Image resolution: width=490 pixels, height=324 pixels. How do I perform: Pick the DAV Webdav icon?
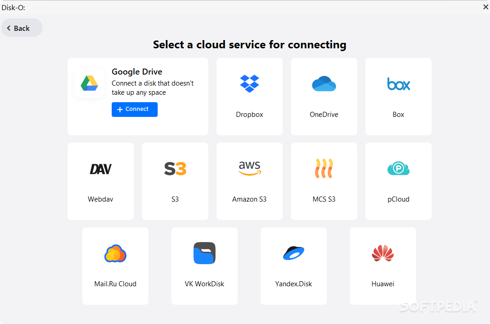click(x=100, y=169)
